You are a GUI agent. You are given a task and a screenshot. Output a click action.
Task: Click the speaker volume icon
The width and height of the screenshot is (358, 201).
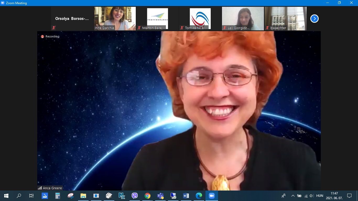click(312, 196)
